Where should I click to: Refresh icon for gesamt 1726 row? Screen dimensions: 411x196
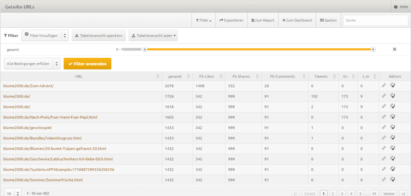tap(393, 96)
